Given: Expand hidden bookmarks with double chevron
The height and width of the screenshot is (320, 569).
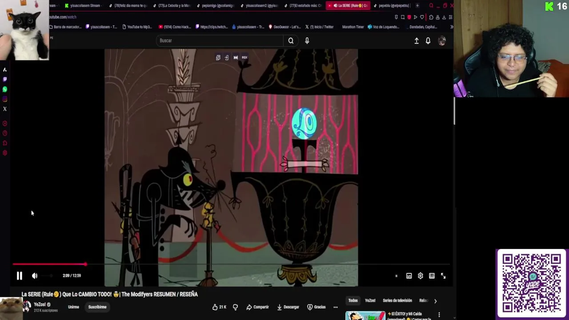Looking at the screenshot, I should (452, 27).
